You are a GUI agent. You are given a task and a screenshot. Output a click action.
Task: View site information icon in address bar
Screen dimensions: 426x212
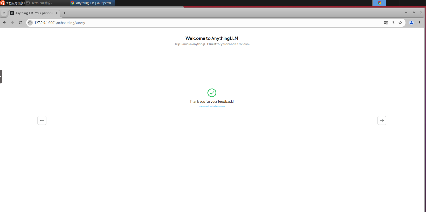30,23
